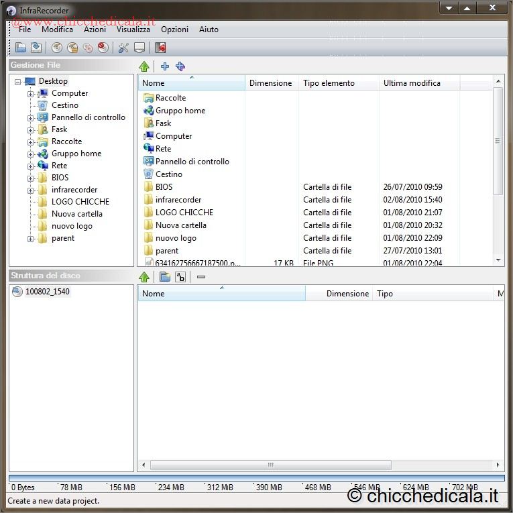Click the Open project toolbar icon
The image size is (513, 513).
tap(21, 48)
